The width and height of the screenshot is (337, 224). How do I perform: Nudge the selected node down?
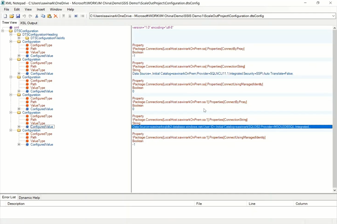[70, 16]
